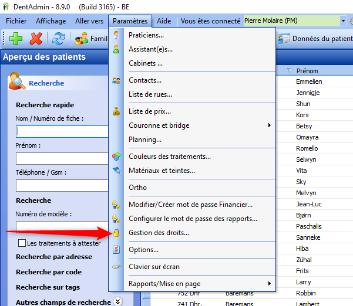Select Liste de prix... menu entry
Image resolution: width=353 pixels, height=306 pixels.
(x=192, y=111)
